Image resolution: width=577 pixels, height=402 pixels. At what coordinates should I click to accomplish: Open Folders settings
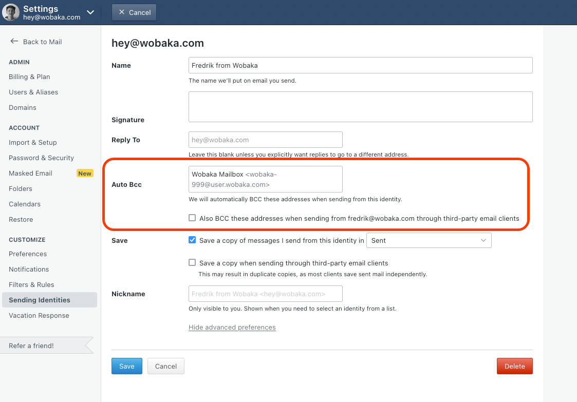[21, 189]
